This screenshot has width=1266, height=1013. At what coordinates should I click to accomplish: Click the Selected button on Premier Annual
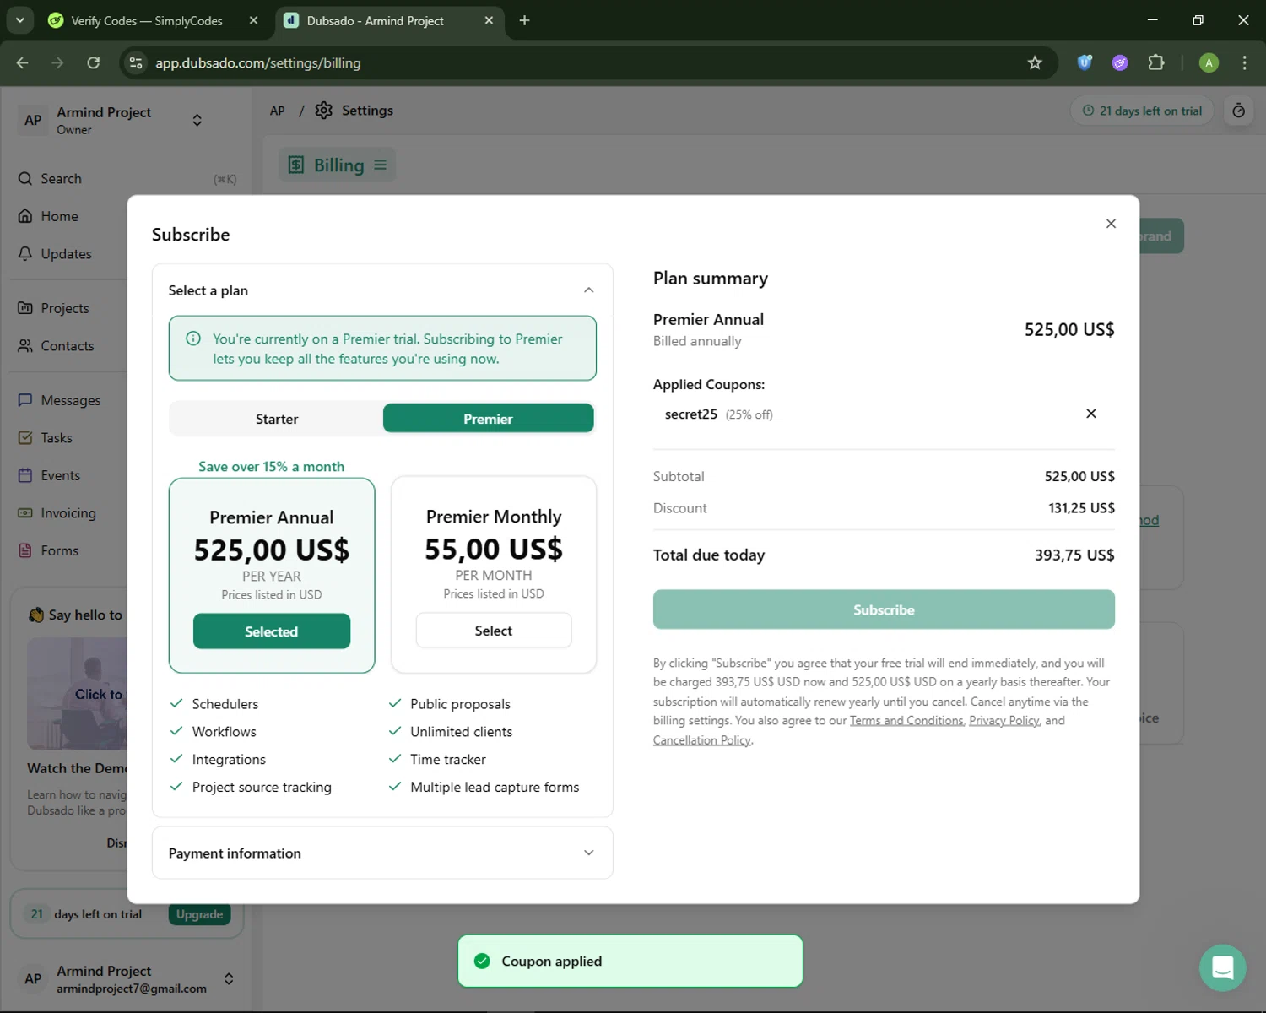point(272,631)
